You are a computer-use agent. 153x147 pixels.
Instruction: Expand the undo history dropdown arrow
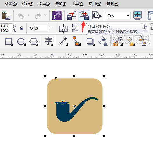pyautogui.click(x=29, y=15)
